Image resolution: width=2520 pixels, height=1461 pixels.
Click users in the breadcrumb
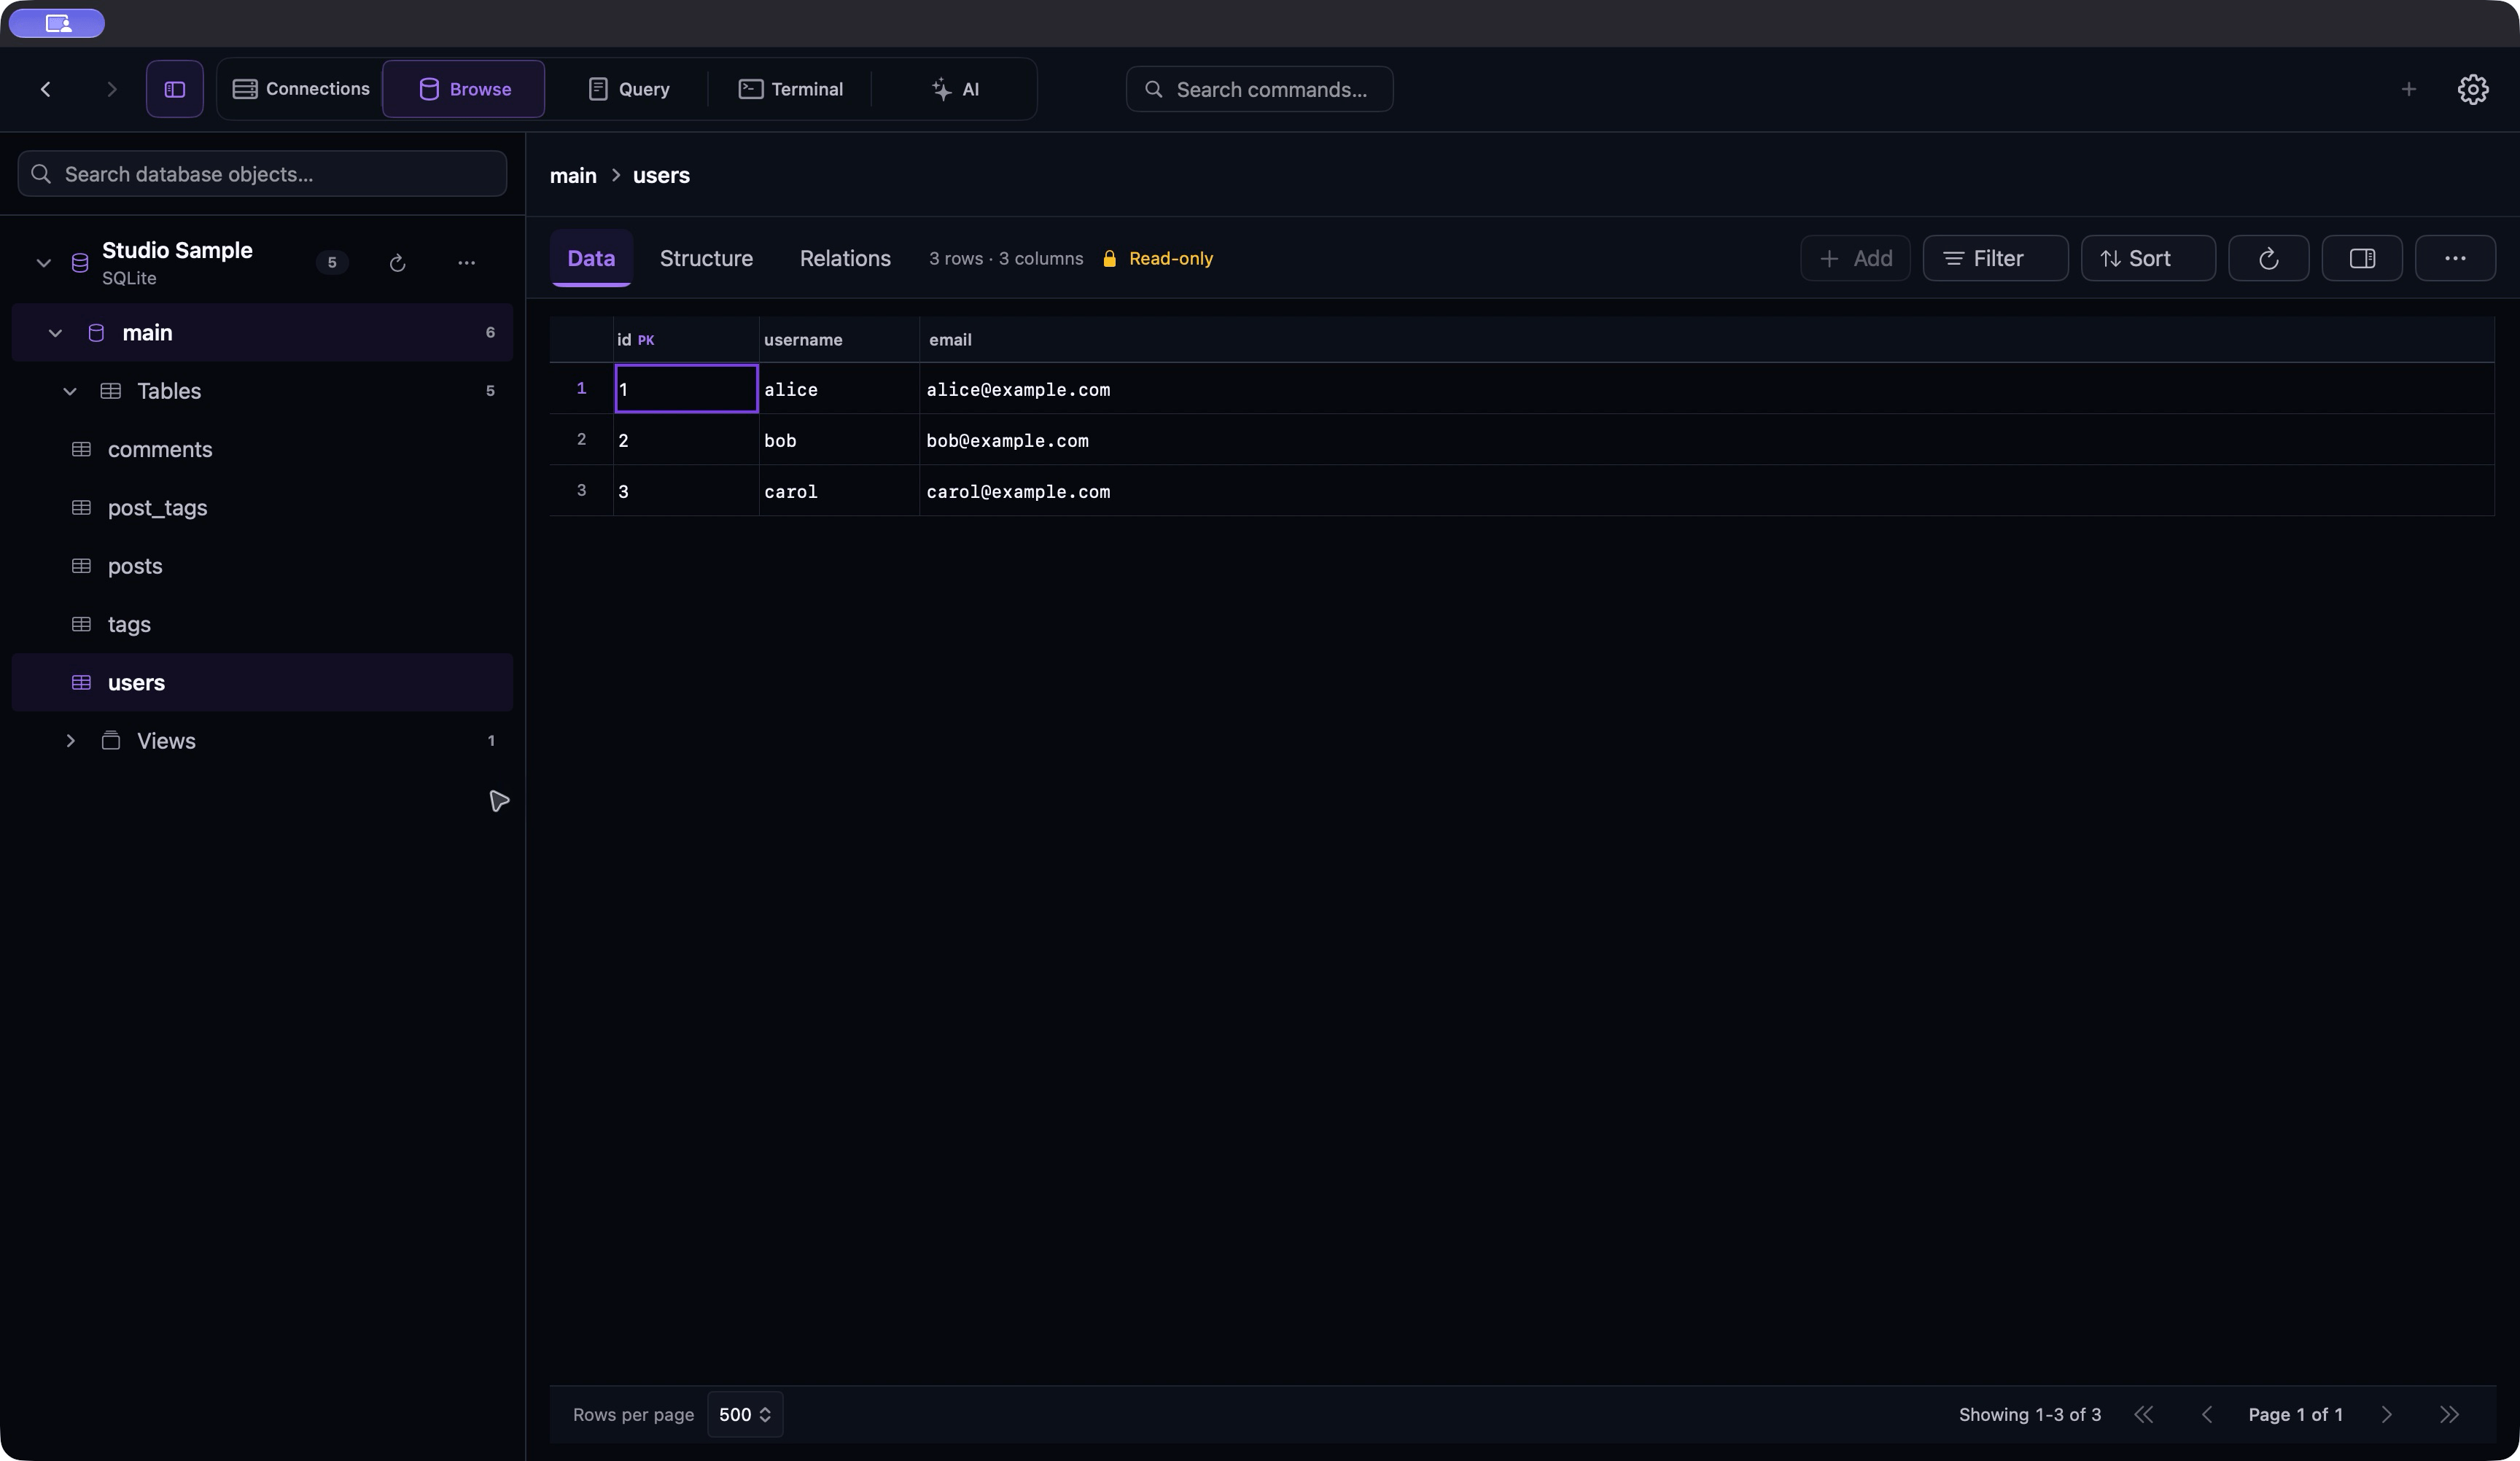click(661, 176)
